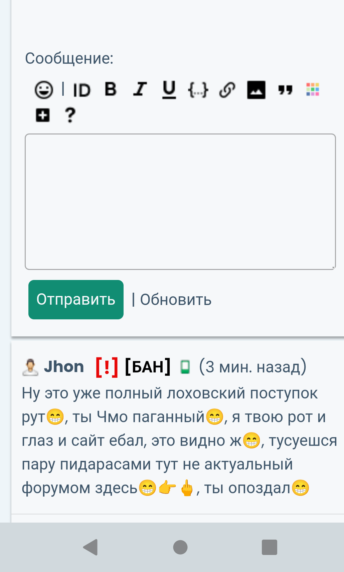Open the emoji smiley picker
344x572 pixels.
pyautogui.click(x=44, y=90)
